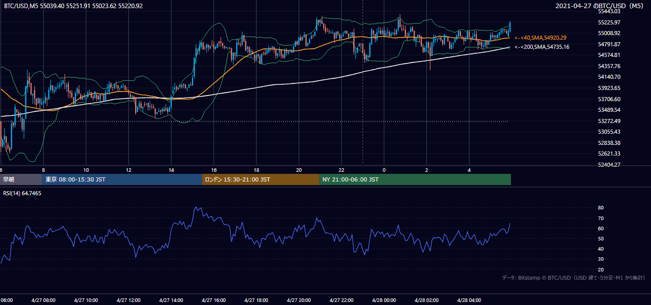Viewport: 651px width, 305px height.
Task: Click price axis label 53706.60
Action: click(x=609, y=99)
